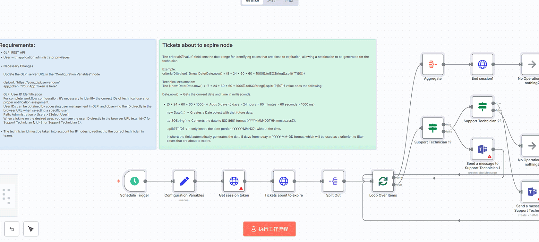Click the loop output handle of Loop Over Items
This screenshot has width=539, height=242.
click(394, 185)
